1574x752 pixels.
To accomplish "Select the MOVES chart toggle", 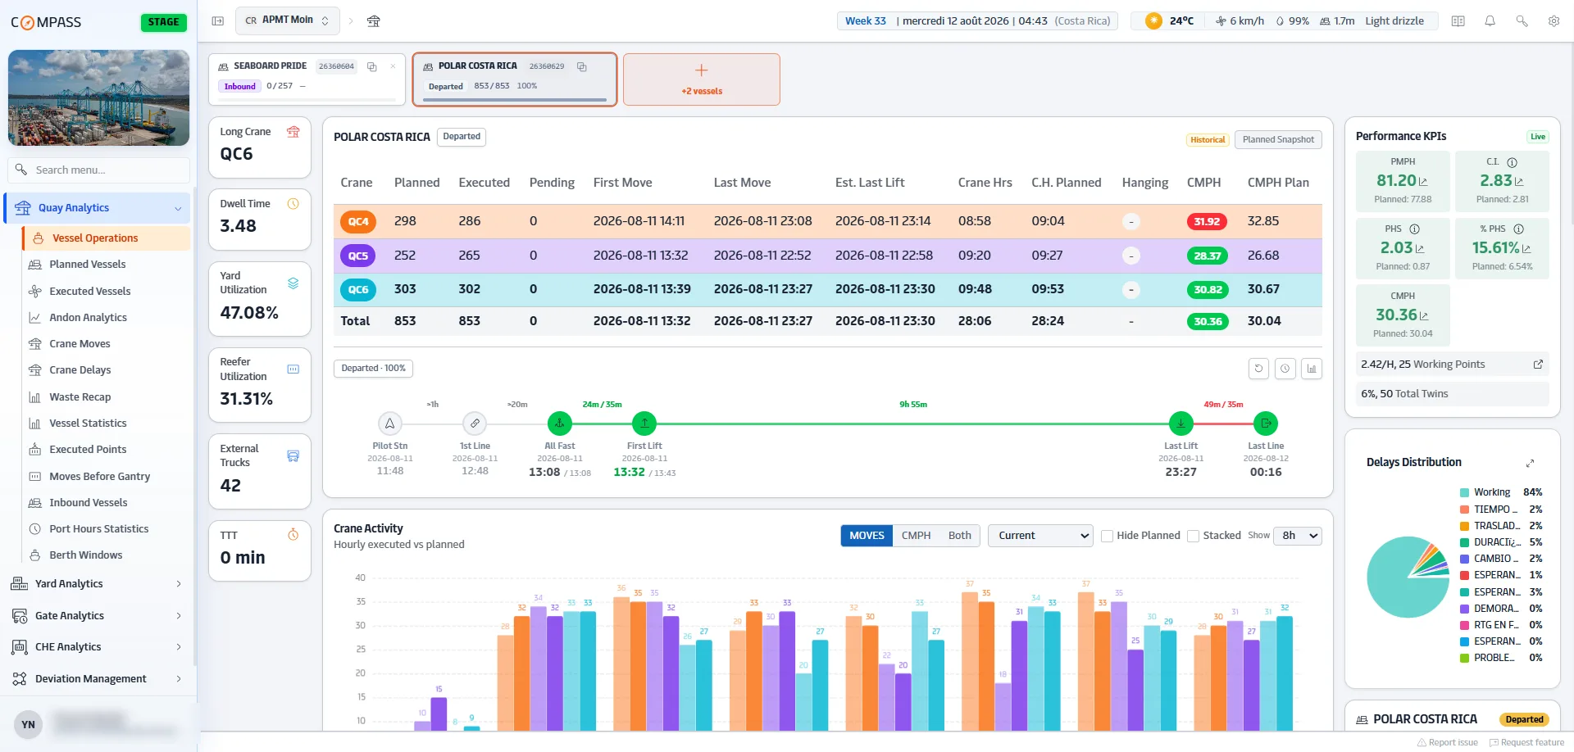I will 867,536.
